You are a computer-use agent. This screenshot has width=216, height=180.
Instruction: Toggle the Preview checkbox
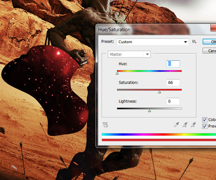(x=204, y=126)
